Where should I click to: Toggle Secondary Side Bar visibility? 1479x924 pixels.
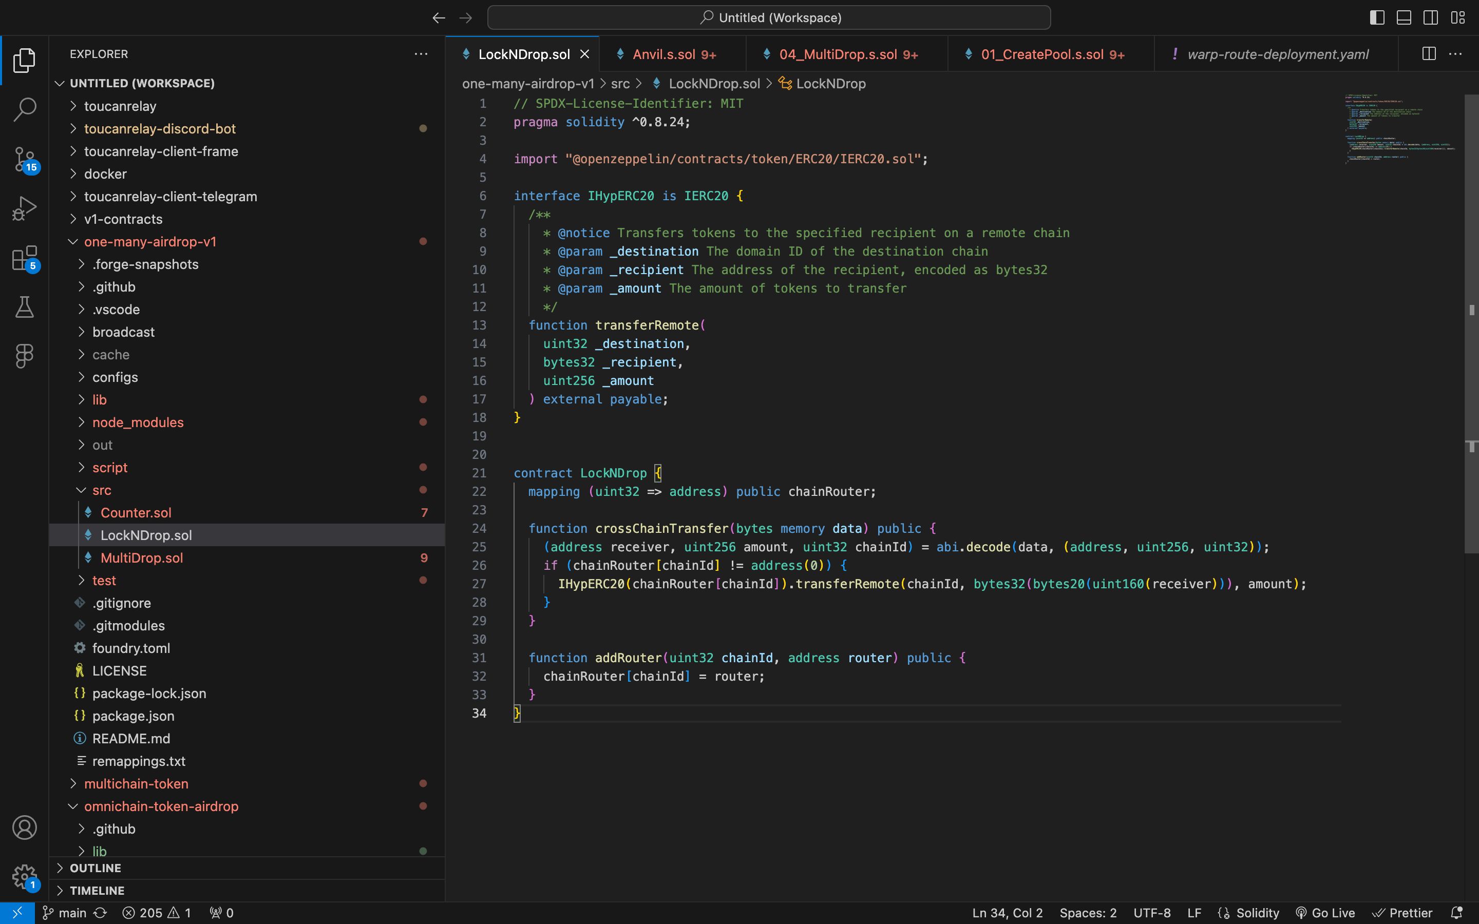1431,18
